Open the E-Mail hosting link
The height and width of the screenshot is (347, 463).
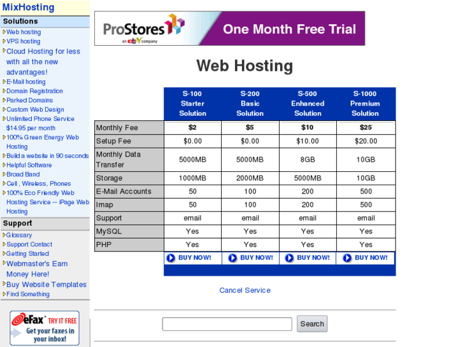point(26,81)
